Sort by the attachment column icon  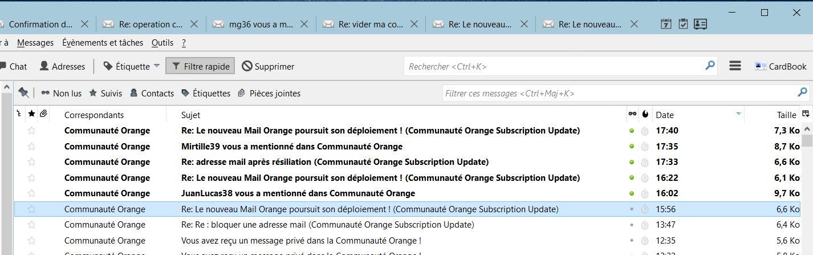point(43,115)
